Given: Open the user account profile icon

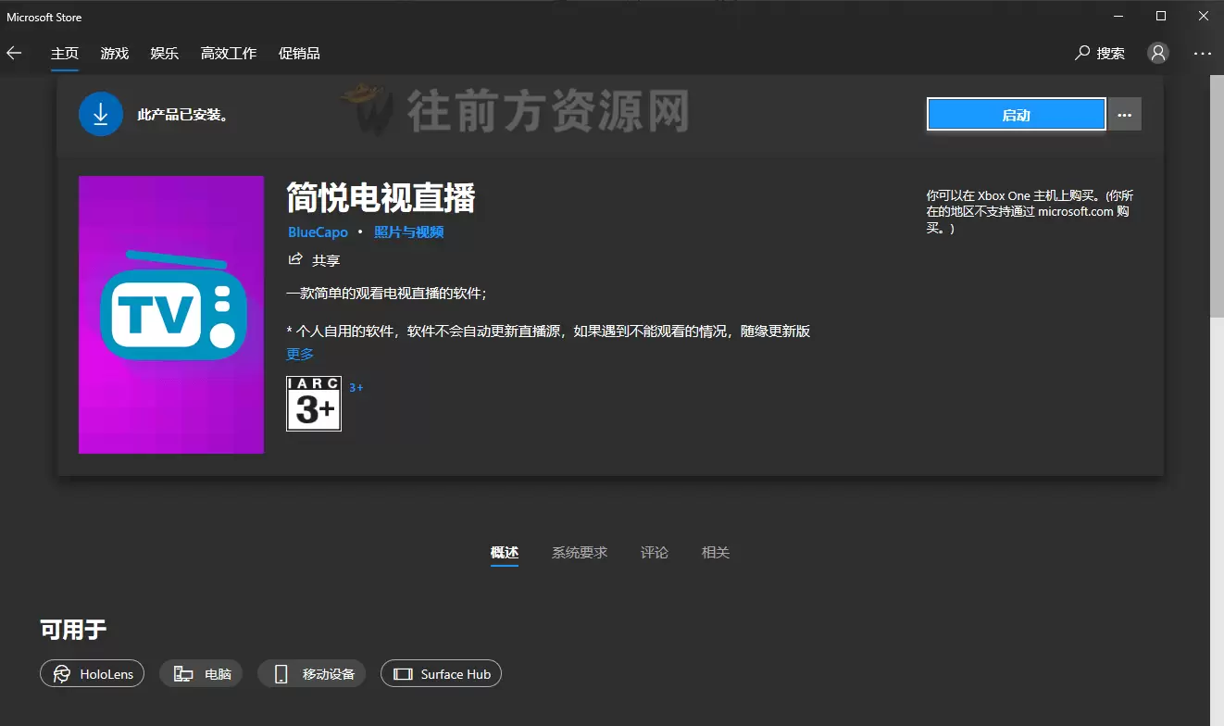Looking at the screenshot, I should coord(1158,53).
